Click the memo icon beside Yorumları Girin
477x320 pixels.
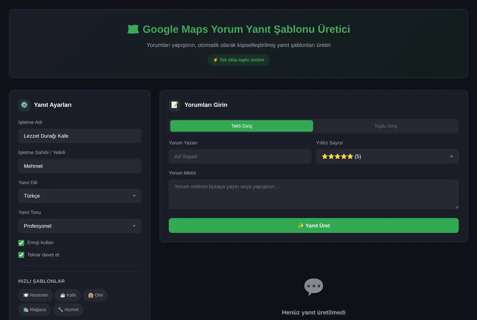[175, 105]
